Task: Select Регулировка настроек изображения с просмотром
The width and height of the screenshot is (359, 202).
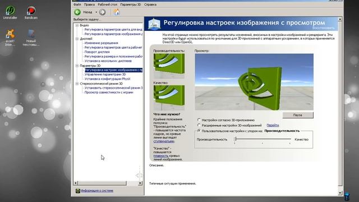Action: (113, 70)
